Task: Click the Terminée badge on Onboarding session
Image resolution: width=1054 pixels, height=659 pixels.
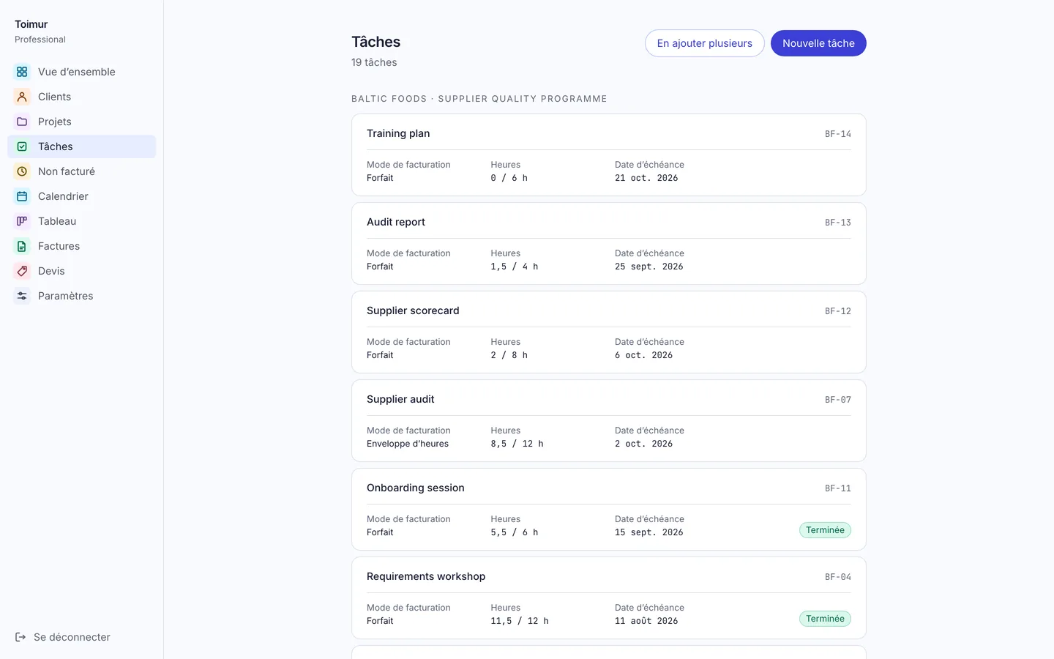Action: 825,530
